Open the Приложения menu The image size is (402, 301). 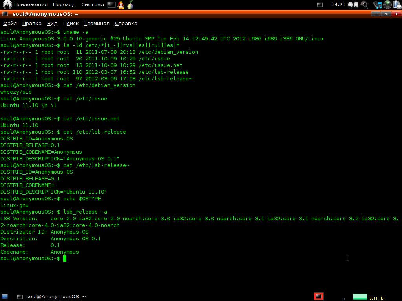point(31,5)
